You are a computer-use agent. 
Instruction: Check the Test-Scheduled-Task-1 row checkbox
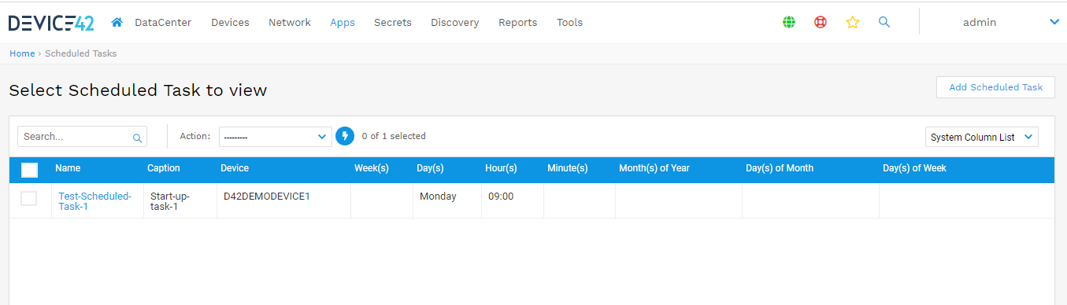[29, 198]
